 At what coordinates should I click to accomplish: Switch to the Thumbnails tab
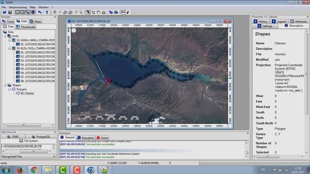click(x=26, y=27)
